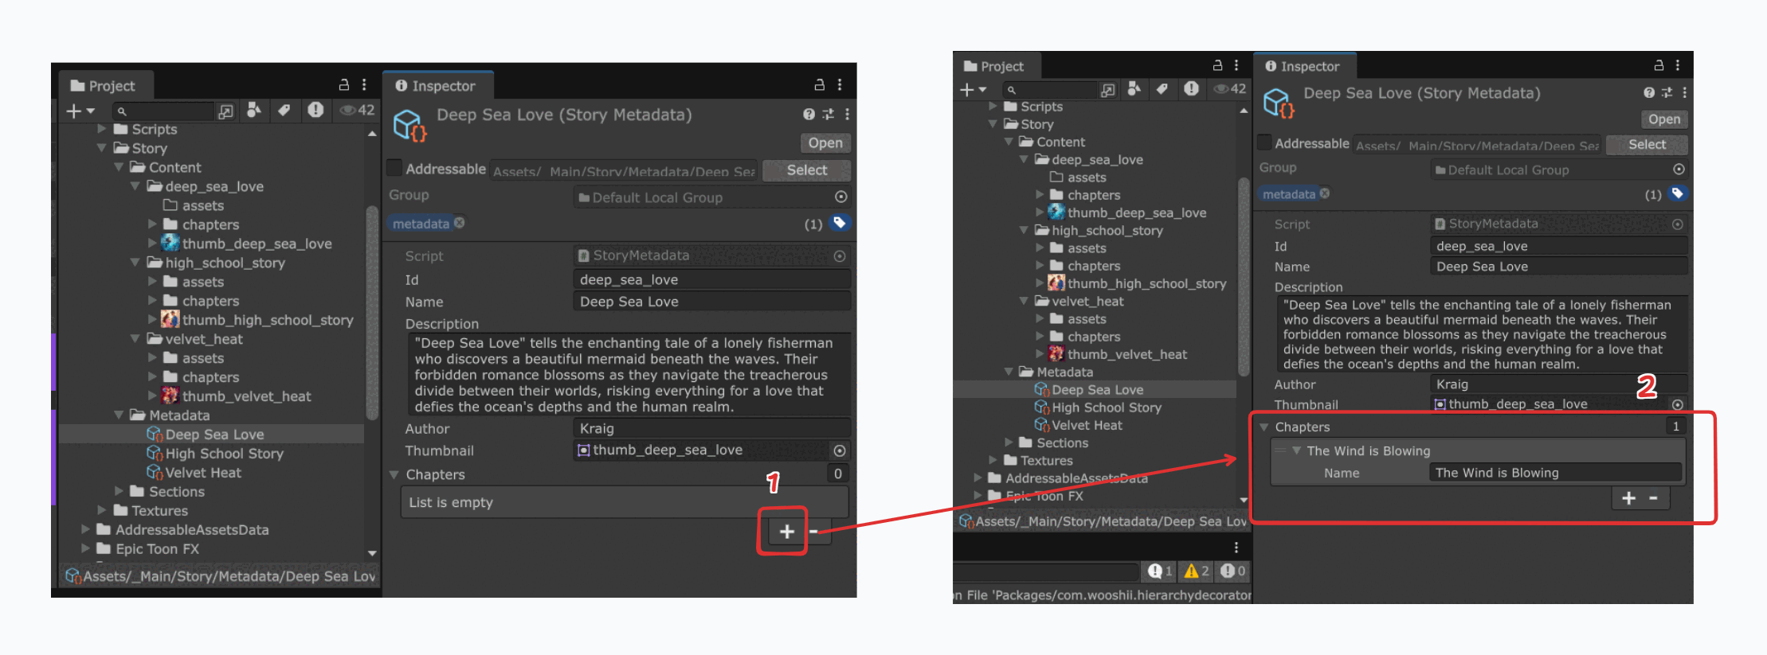Click the lock icon of left Project panel
Screen dimensions: 1767x655
click(344, 84)
